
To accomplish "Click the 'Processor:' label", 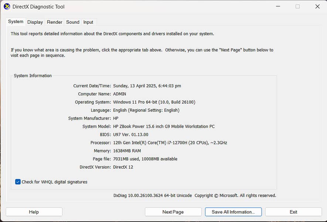I will [x=101, y=143].
